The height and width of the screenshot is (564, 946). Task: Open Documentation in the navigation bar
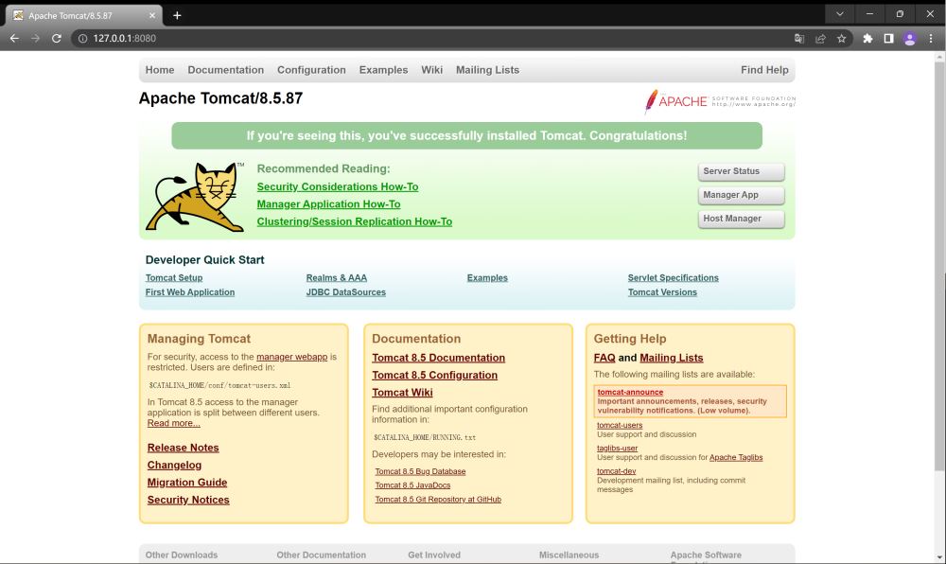(226, 70)
